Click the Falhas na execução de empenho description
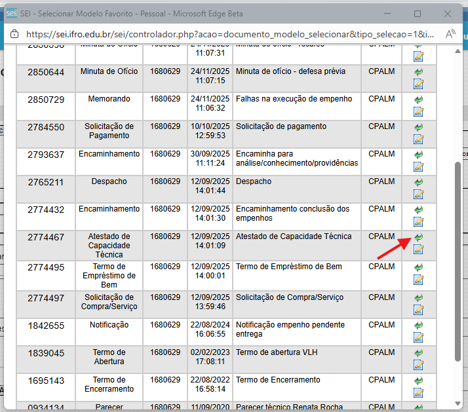The width and height of the screenshot is (468, 412). [x=294, y=99]
